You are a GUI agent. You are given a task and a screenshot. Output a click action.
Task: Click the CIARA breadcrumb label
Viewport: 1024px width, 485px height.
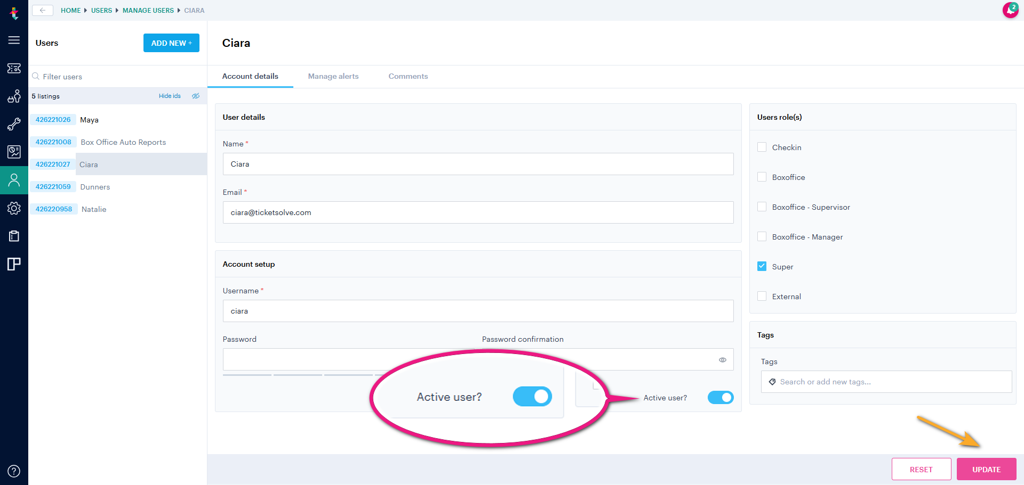click(x=194, y=10)
